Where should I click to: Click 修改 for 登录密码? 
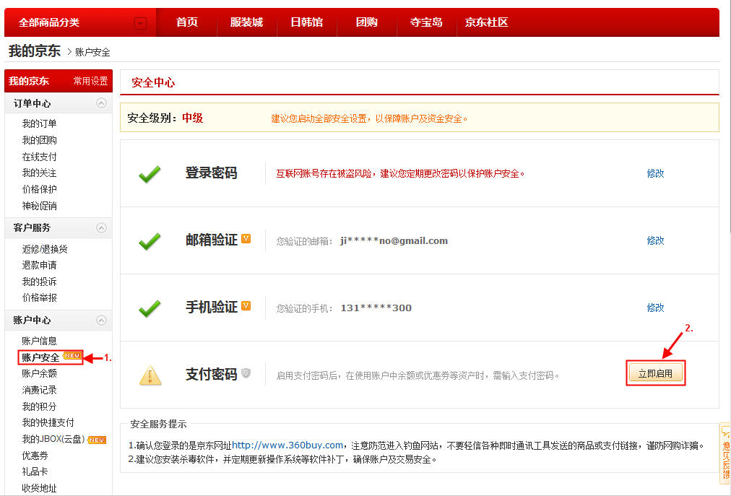655,173
